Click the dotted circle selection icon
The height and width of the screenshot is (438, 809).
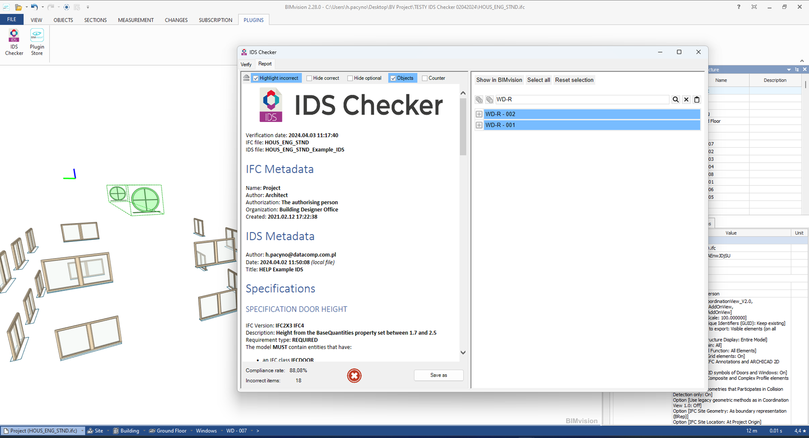[66, 7]
